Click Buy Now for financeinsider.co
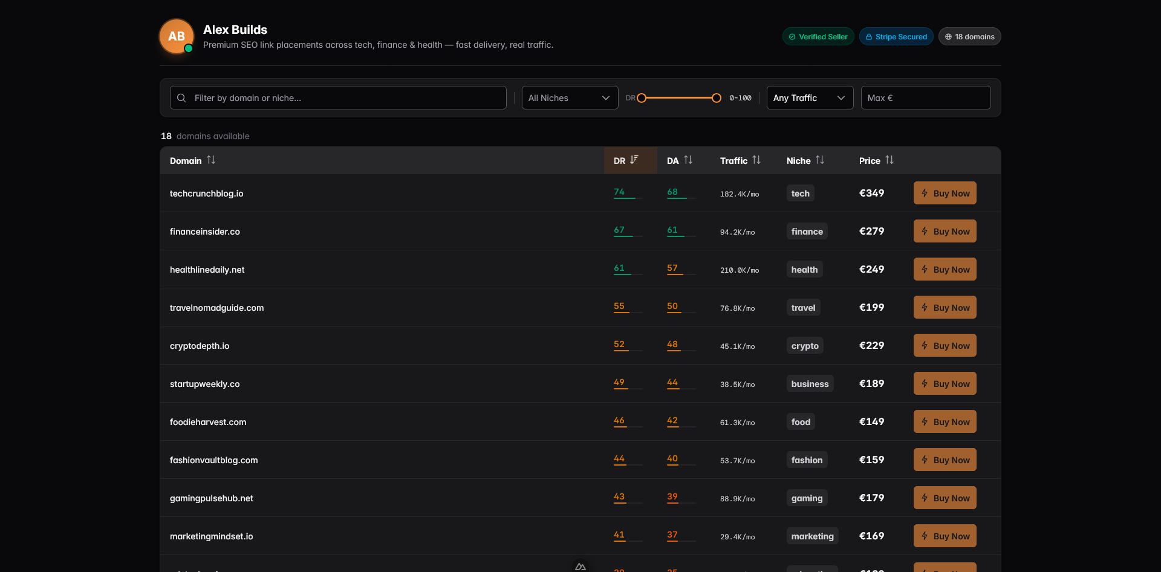Screen dimensions: 1161x572 click(945, 231)
